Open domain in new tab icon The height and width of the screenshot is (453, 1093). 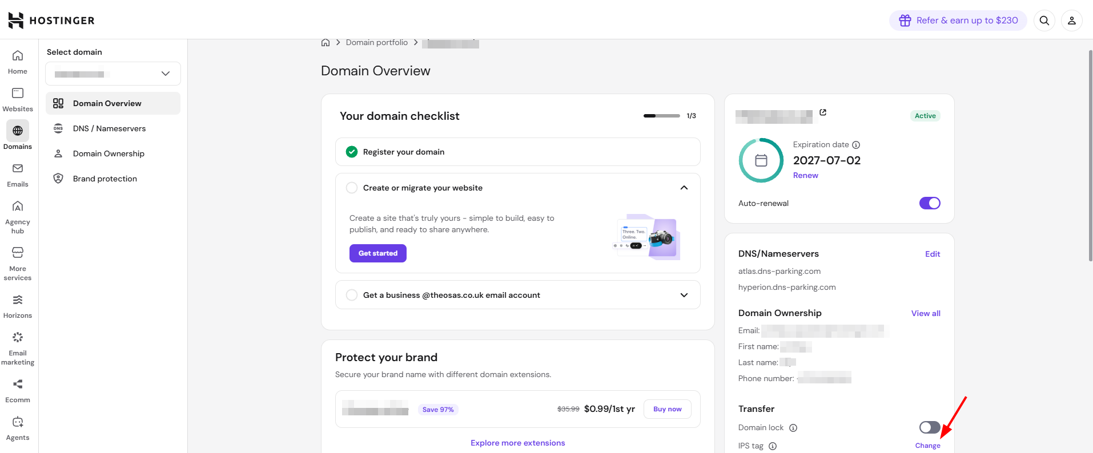pos(823,112)
